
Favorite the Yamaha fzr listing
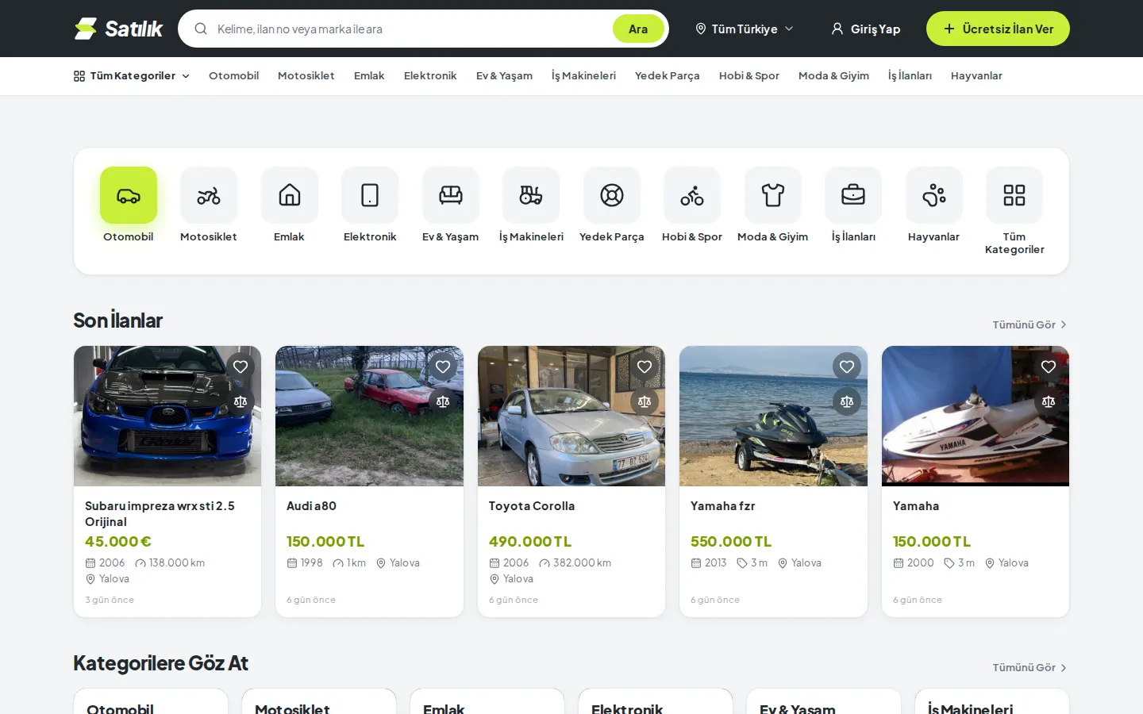[847, 367]
